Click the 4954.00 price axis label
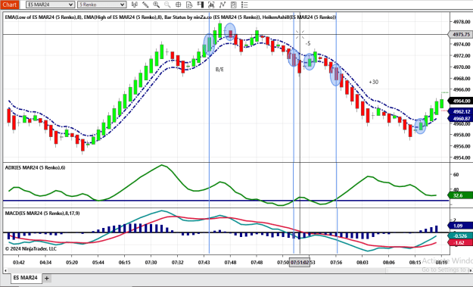 tap(462, 158)
